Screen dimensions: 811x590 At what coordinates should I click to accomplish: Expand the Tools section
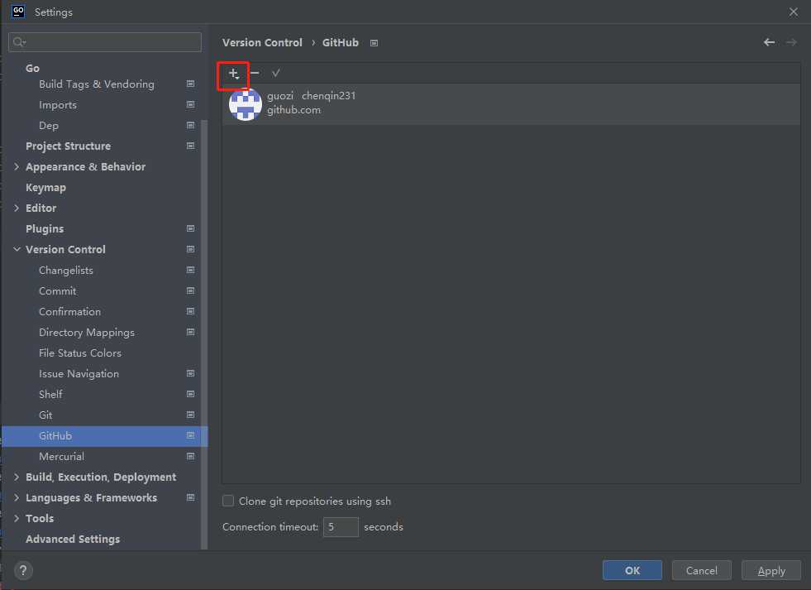(17, 518)
